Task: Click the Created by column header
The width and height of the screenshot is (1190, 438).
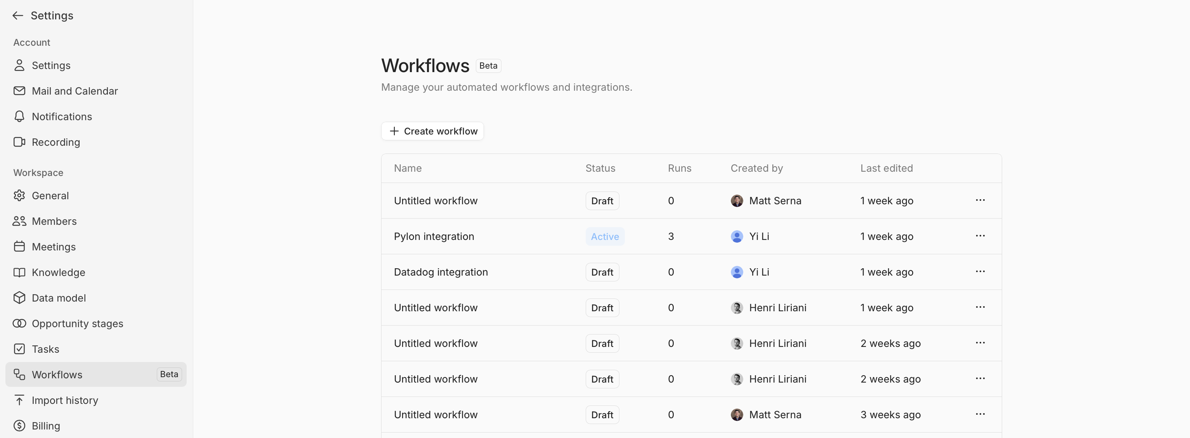Action: click(756, 168)
